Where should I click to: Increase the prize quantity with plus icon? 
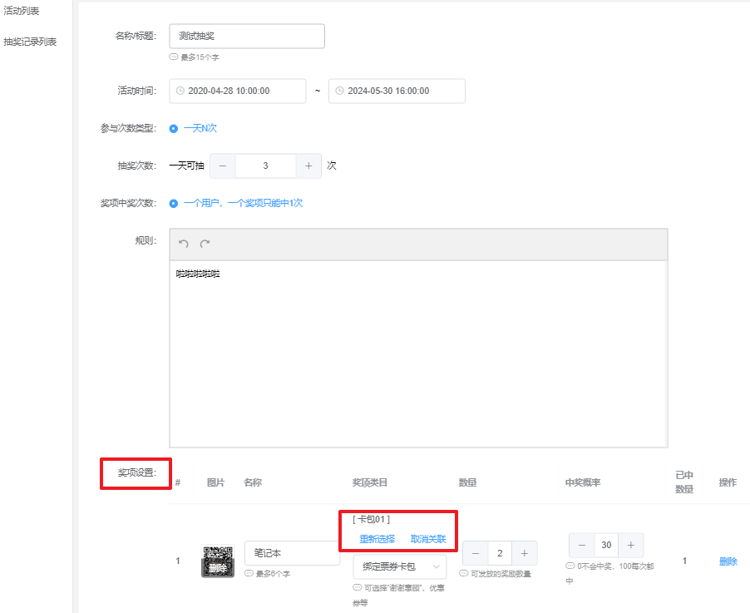pyautogui.click(x=524, y=553)
